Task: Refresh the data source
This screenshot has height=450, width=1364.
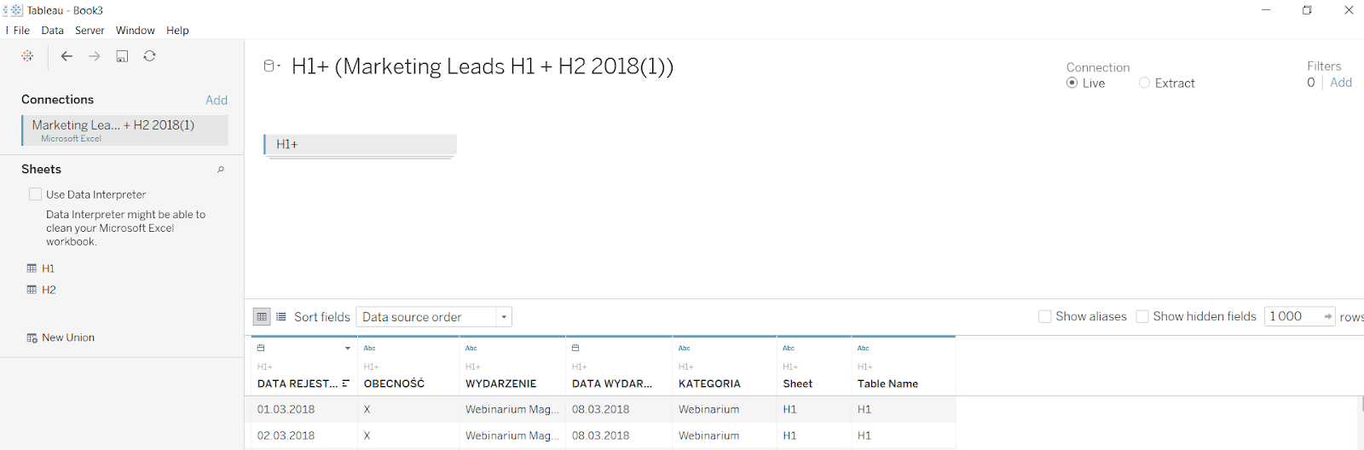Action: [149, 56]
